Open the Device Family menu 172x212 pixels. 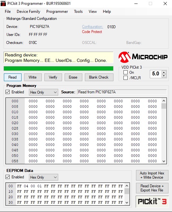pos(29,12)
